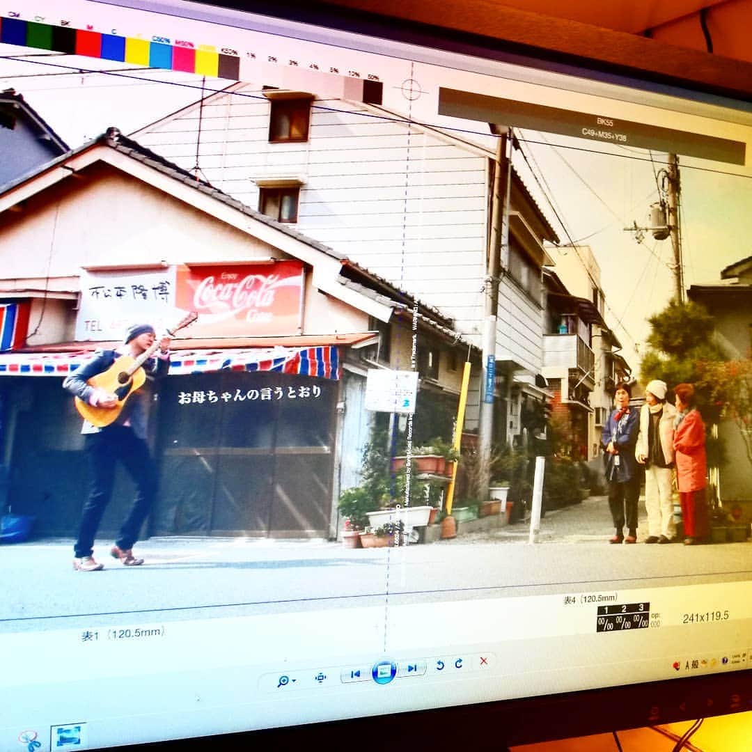The image size is (752, 752).
Task: Open the zoom magnifier control
Action: [283, 681]
